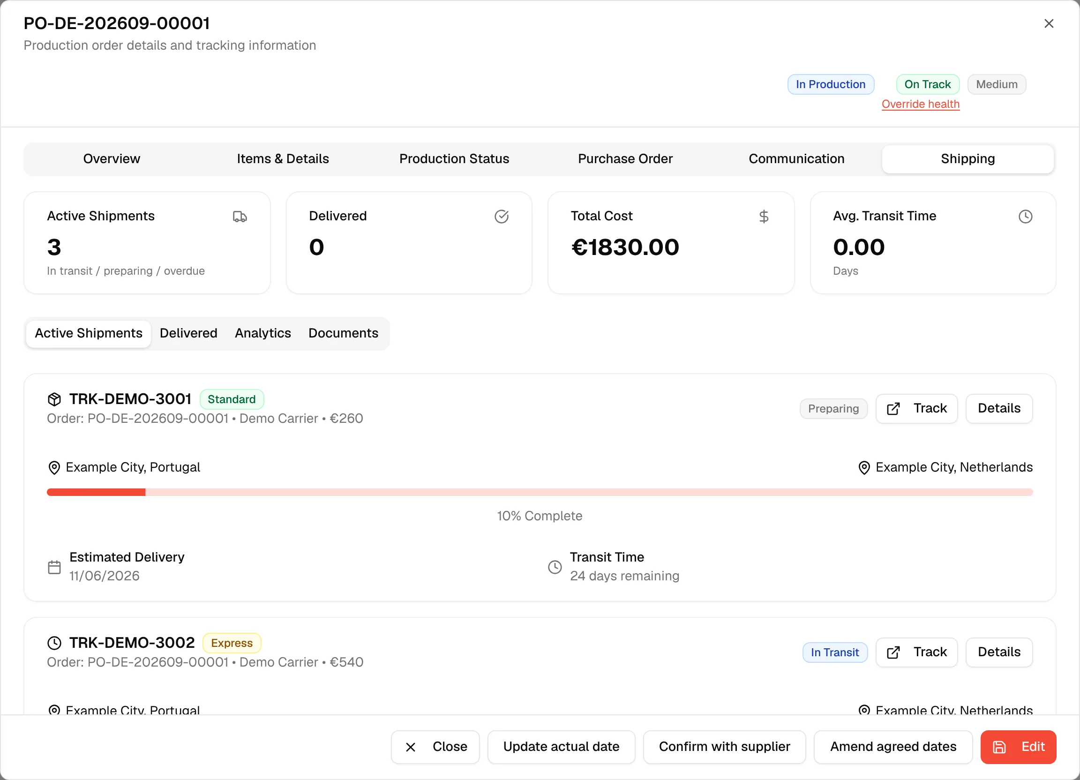Click the Express badge on TRK-DEMO-3002
Screen dimensions: 1080x780
(232, 643)
